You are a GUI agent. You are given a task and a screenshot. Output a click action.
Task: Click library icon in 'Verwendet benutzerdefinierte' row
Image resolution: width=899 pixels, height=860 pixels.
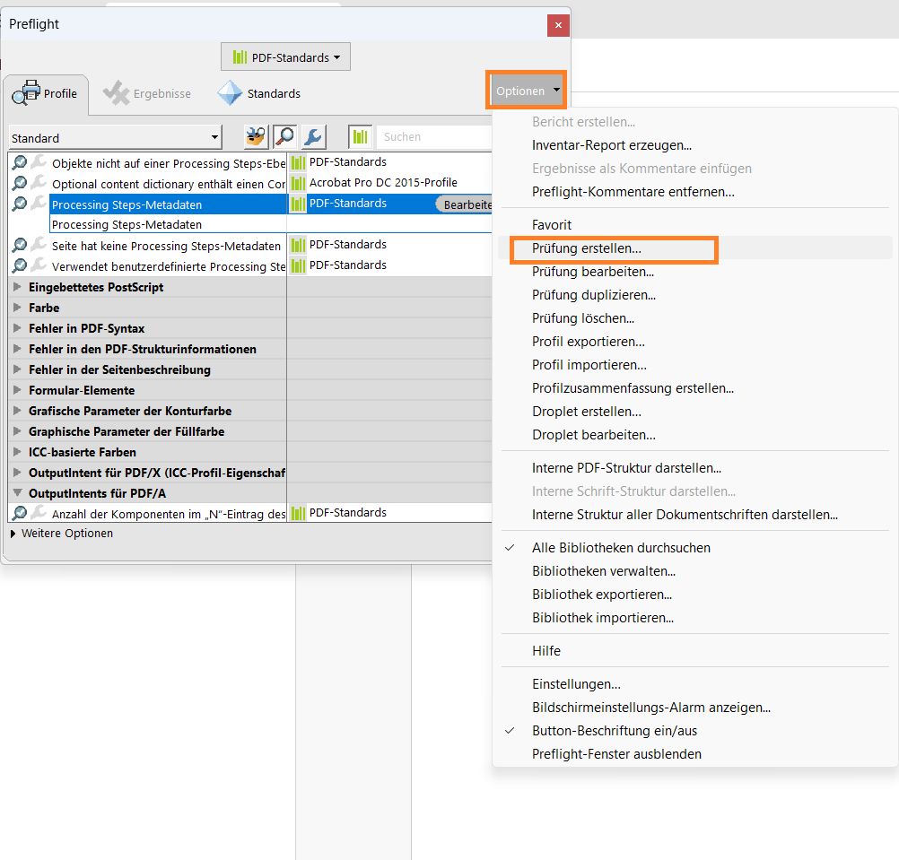click(x=298, y=265)
